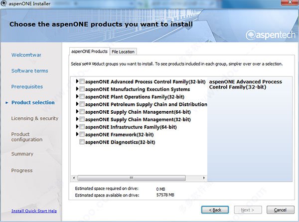This screenshot has height=222, width=299.
Task: Click the 57578 MB available space value
Action: click(x=165, y=195)
